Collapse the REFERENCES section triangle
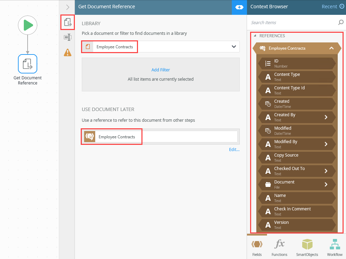The height and width of the screenshot is (259, 346). click(x=255, y=36)
